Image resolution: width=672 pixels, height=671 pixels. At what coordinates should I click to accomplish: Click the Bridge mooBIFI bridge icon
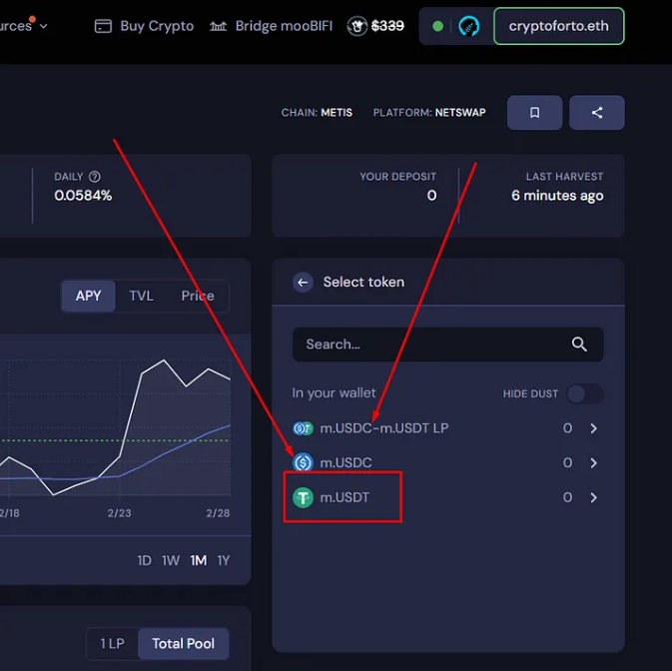click(x=218, y=26)
